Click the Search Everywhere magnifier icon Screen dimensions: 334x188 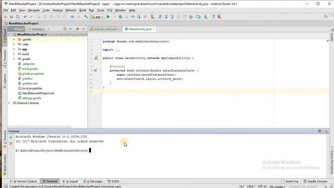326,16
